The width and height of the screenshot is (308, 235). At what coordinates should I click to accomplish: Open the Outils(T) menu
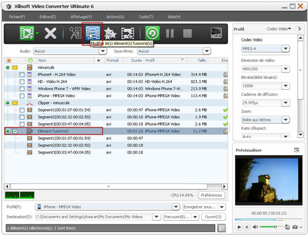pos(146,17)
